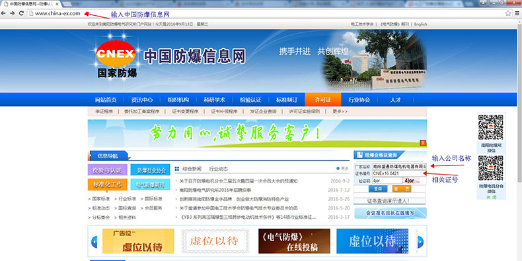Click the 证书编号 input field
The image size is (522, 261).
point(399,173)
